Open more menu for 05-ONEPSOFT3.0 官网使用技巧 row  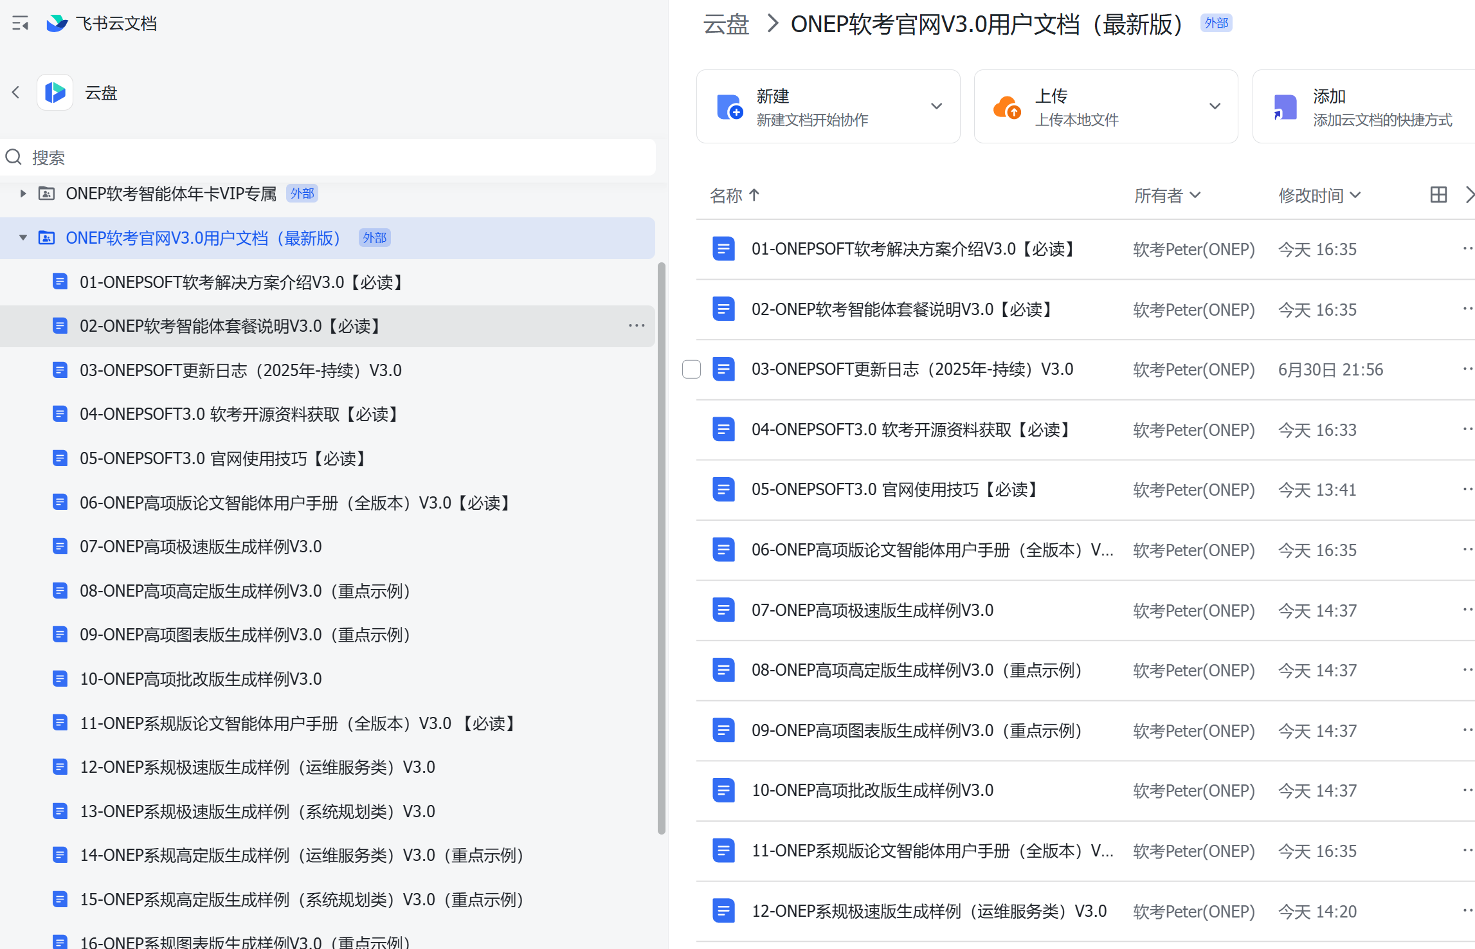[1467, 489]
